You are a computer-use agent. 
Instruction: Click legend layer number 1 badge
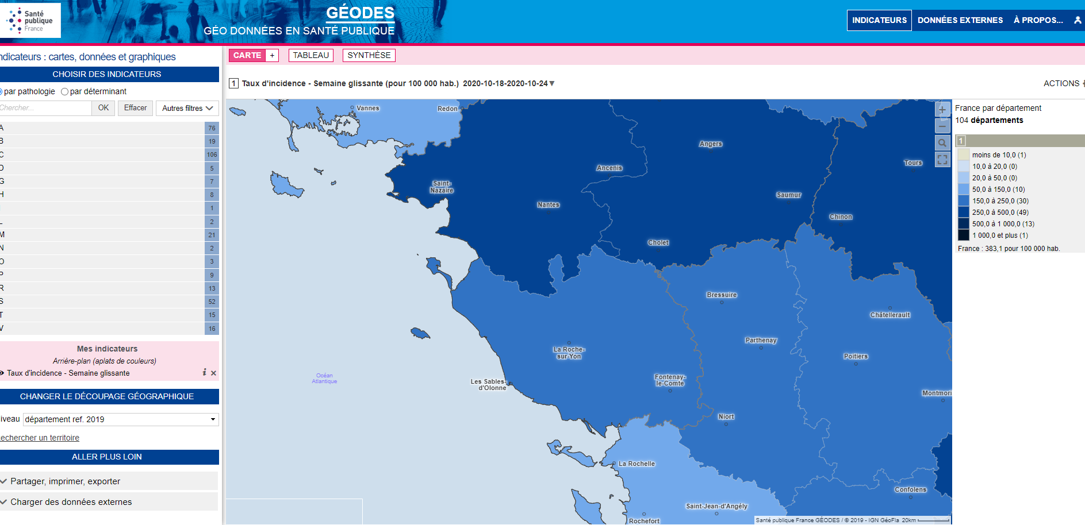[961, 141]
